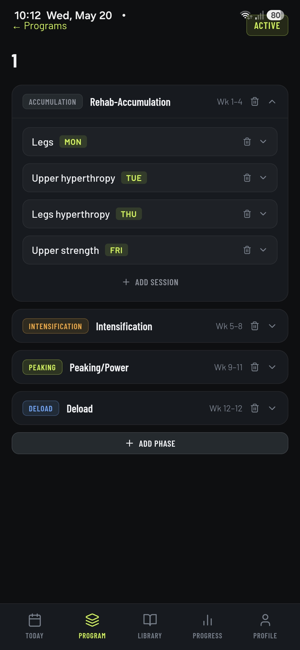Expand the Deload phase details

[x=272, y=408]
